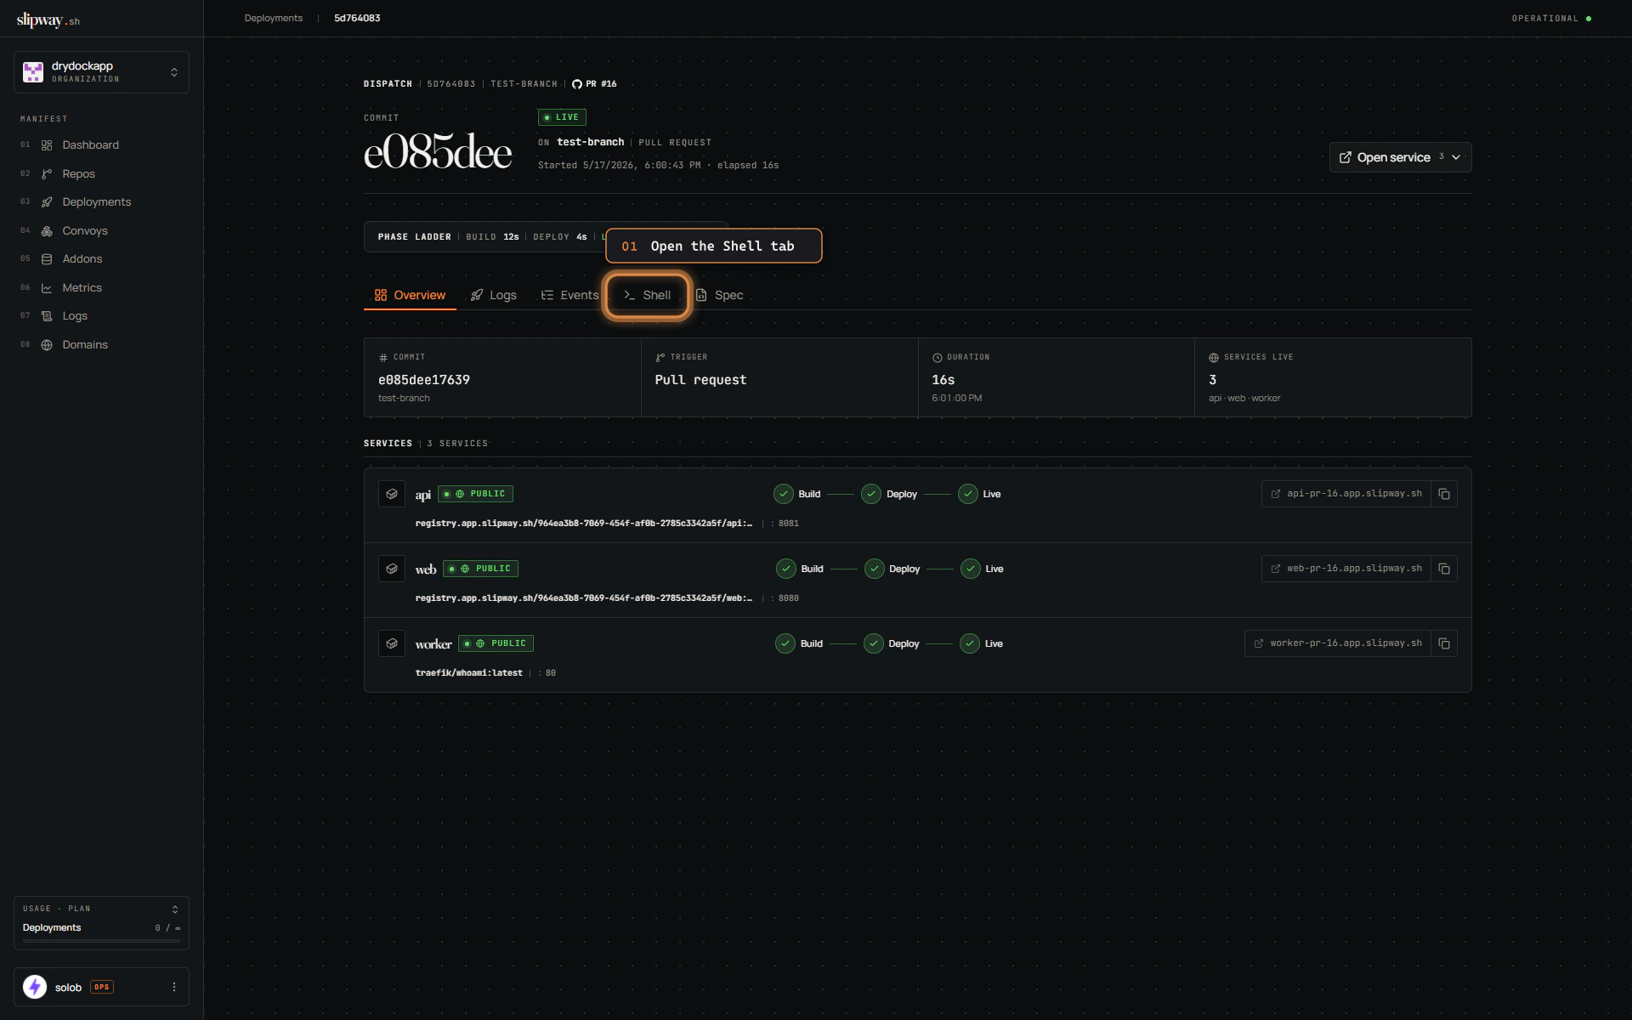Click the OPS badge next to solob
Viewport: 1632px width, 1020px height.
point(102,987)
